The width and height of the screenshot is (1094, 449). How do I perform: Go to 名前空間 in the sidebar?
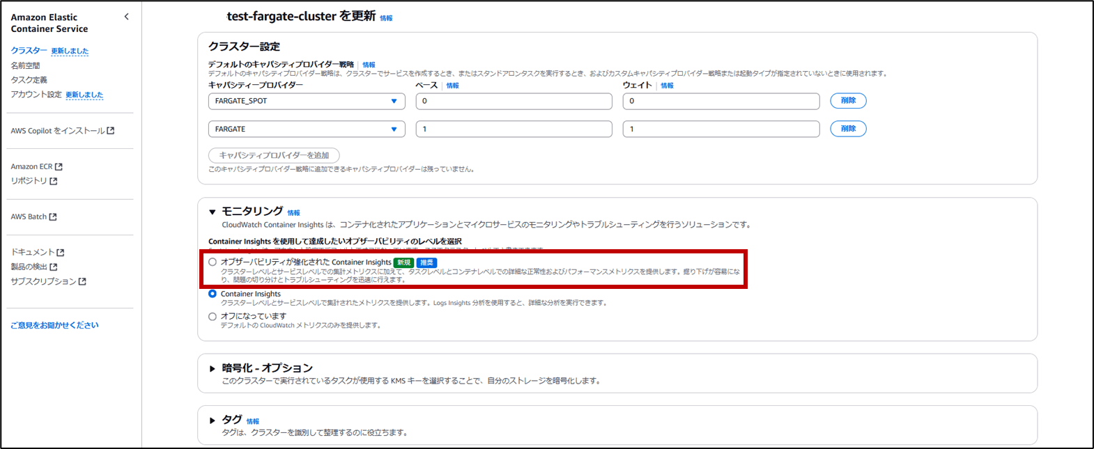click(x=25, y=65)
